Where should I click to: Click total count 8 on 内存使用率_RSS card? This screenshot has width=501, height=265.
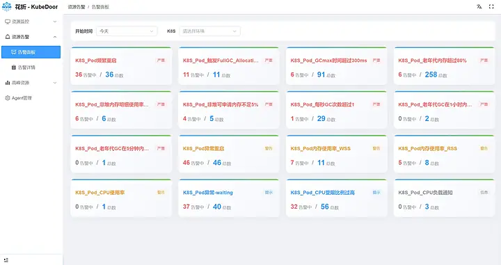click(x=427, y=163)
